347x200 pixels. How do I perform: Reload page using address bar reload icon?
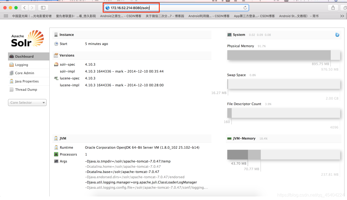coord(245,8)
